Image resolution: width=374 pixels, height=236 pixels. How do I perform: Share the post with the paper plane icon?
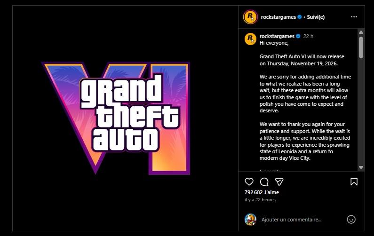click(x=279, y=181)
